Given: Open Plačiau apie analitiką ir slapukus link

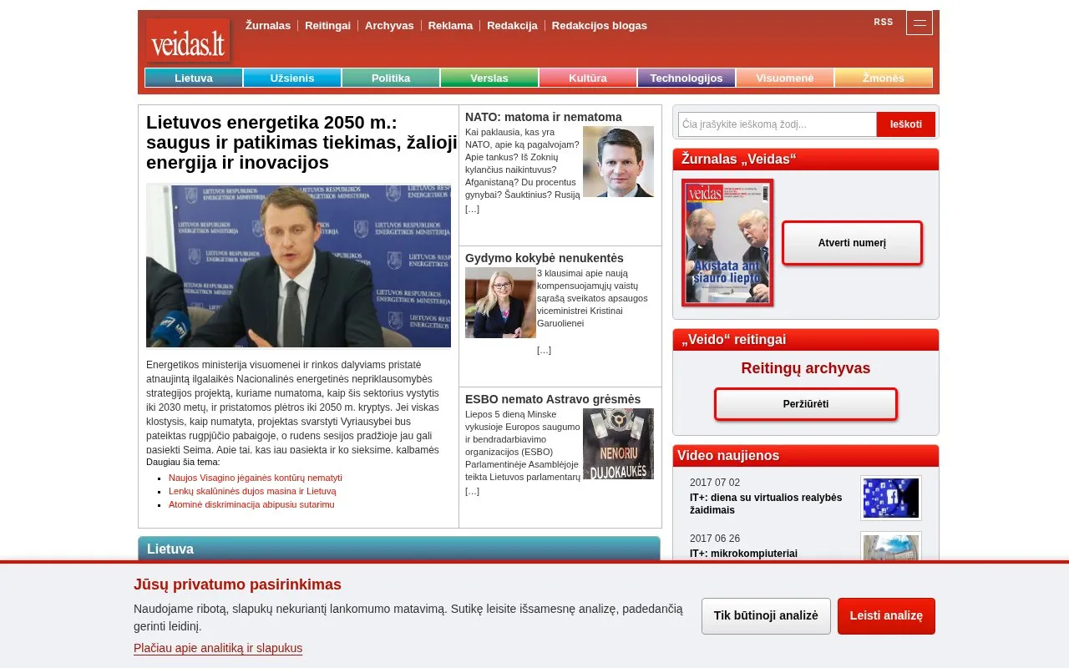Looking at the screenshot, I should tap(218, 648).
